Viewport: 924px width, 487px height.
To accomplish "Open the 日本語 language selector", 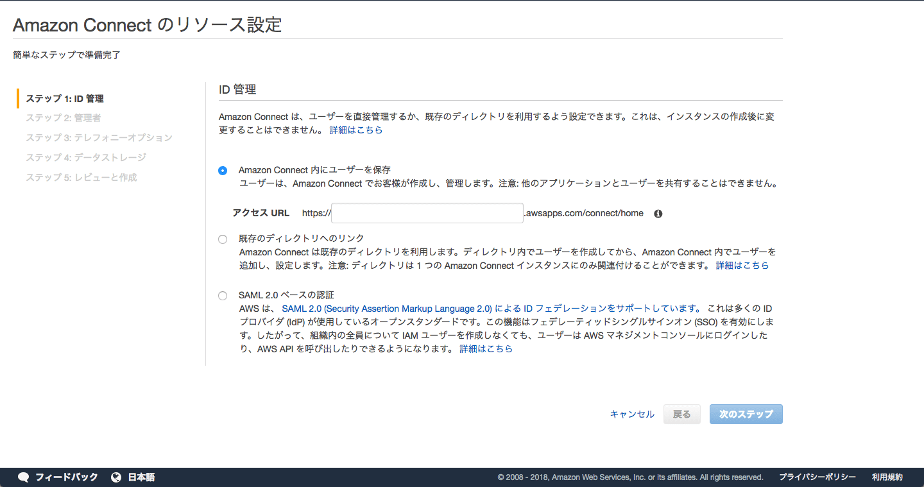I will coord(141,477).
